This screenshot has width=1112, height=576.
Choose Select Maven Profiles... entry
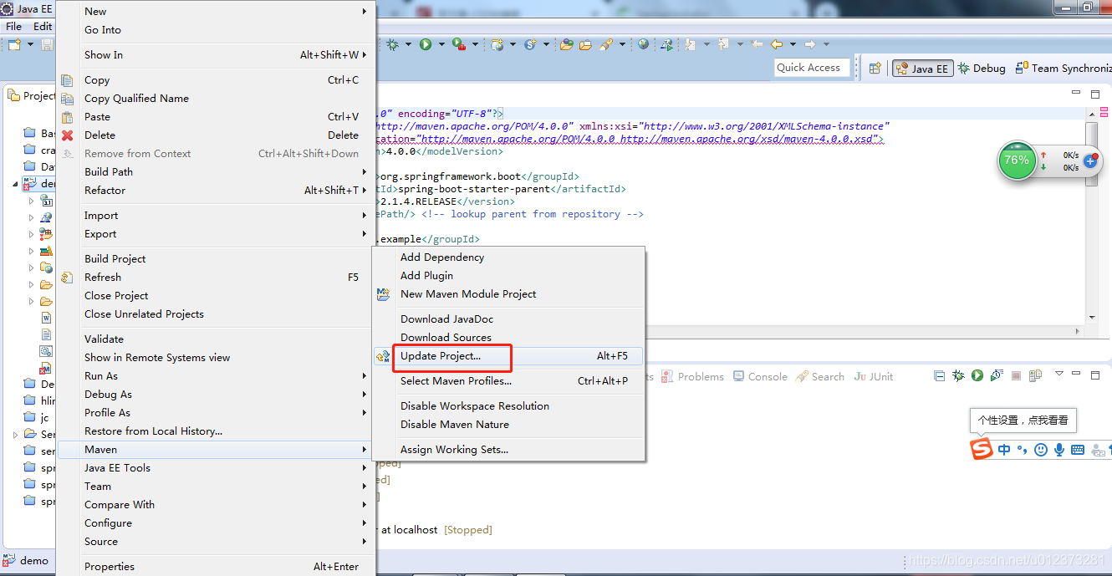pos(456,381)
